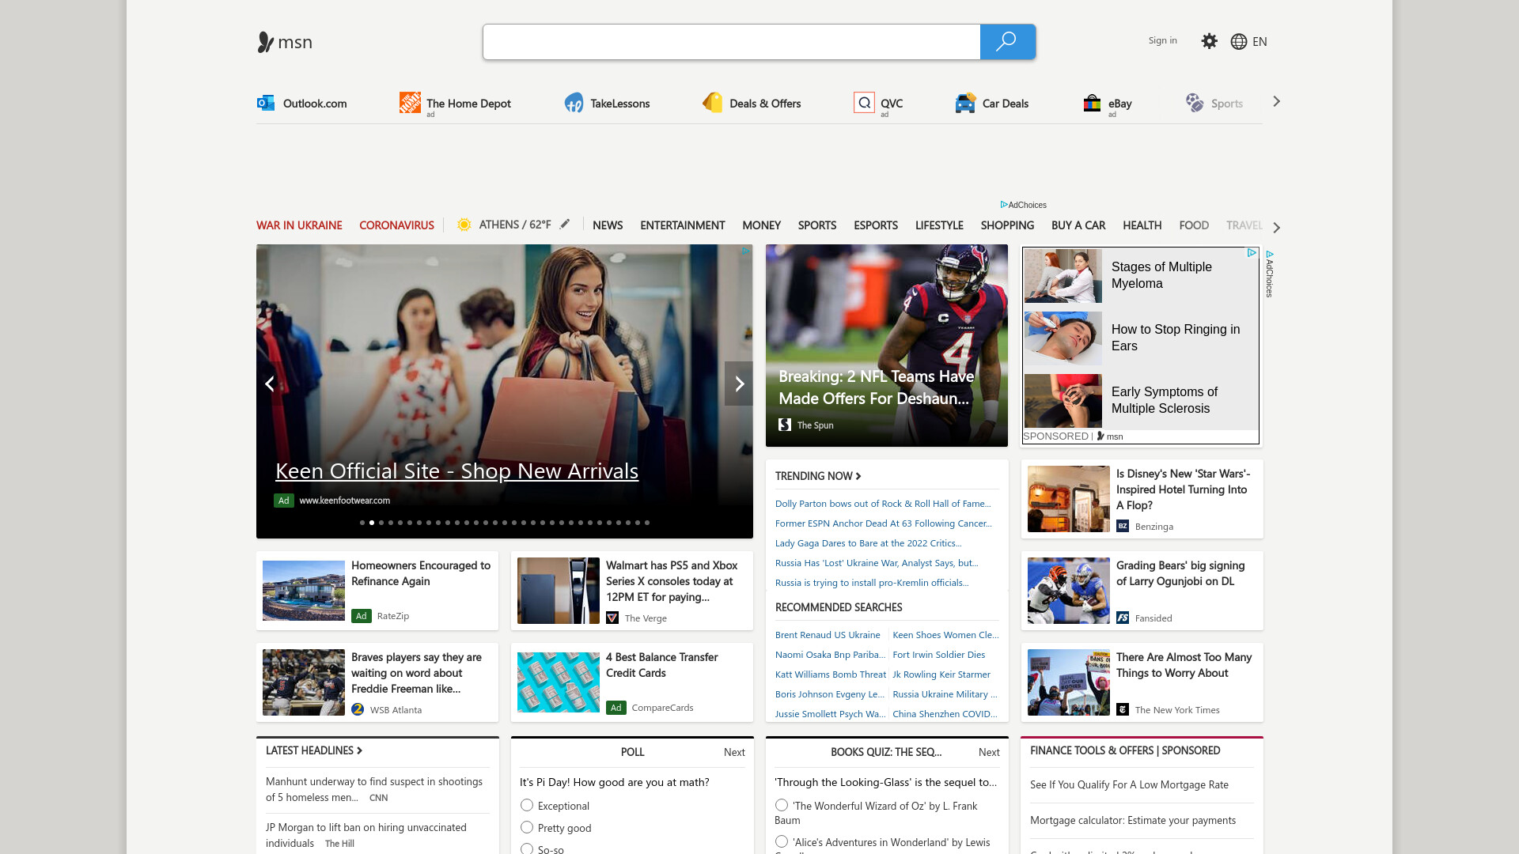
Task: Open SHOPPING section
Action: click(x=1007, y=225)
